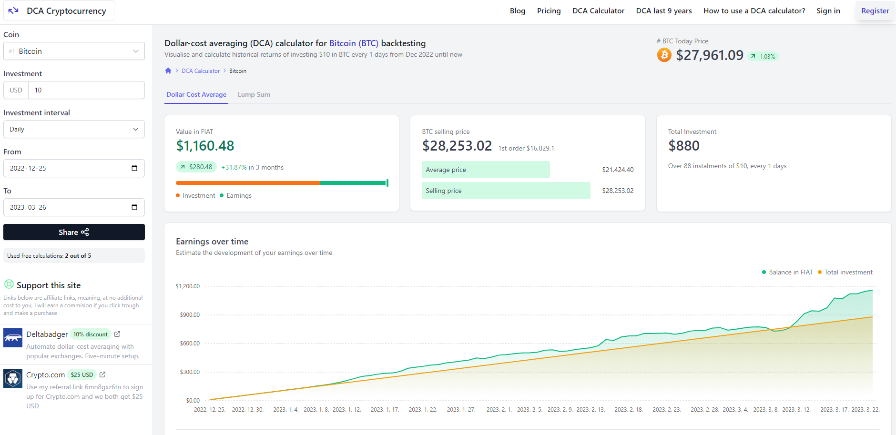Click Sign in

(x=828, y=10)
